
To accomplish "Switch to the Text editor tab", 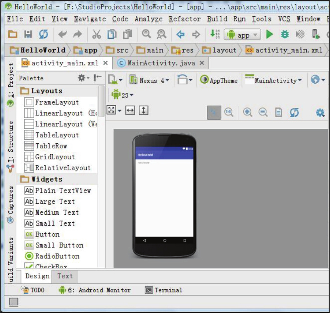I will [65, 276].
